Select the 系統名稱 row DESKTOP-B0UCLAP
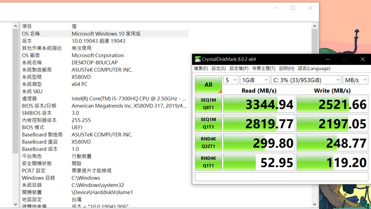The height and width of the screenshot is (209, 371). pyautogui.click(x=104, y=62)
